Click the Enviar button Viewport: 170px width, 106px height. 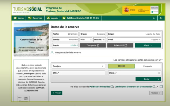coord(148,79)
